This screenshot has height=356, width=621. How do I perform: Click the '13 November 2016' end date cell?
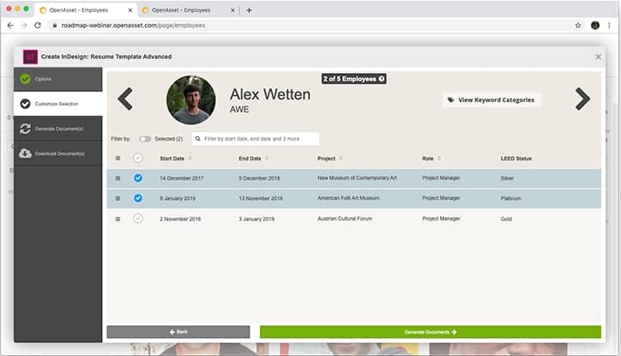click(261, 198)
